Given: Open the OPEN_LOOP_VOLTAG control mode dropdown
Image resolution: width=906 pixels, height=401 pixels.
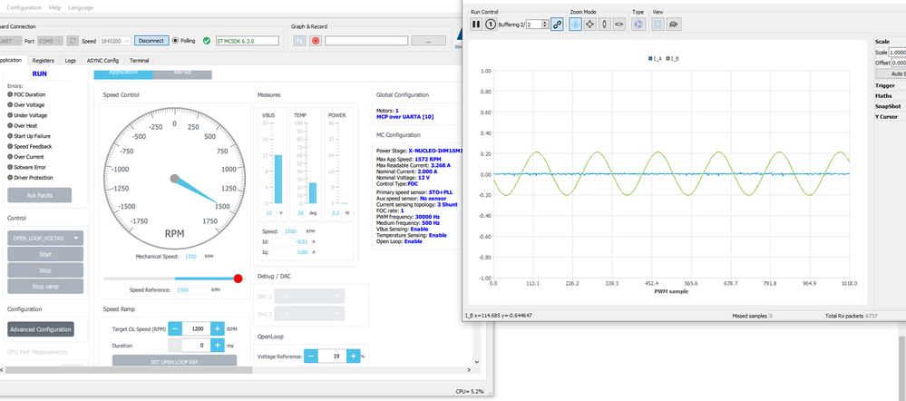Looking at the screenshot, I should 45,238.
